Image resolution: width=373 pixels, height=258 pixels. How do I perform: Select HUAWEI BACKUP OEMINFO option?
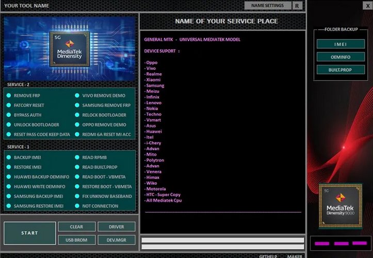pyautogui.click(x=38, y=177)
